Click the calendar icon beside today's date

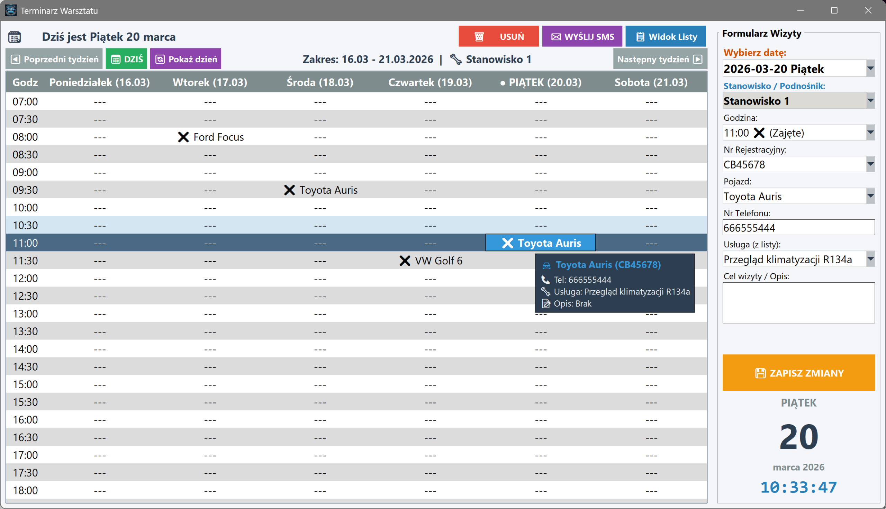point(15,37)
